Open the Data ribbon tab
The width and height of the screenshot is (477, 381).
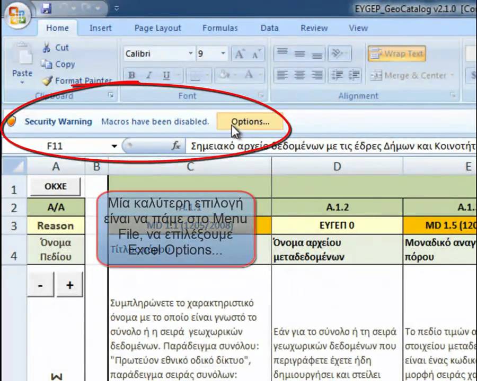(x=269, y=28)
